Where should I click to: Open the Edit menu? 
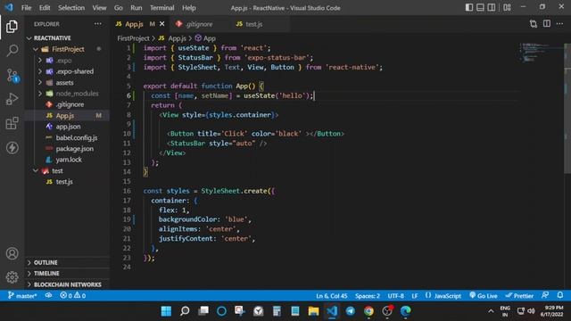tap(45, 8)
